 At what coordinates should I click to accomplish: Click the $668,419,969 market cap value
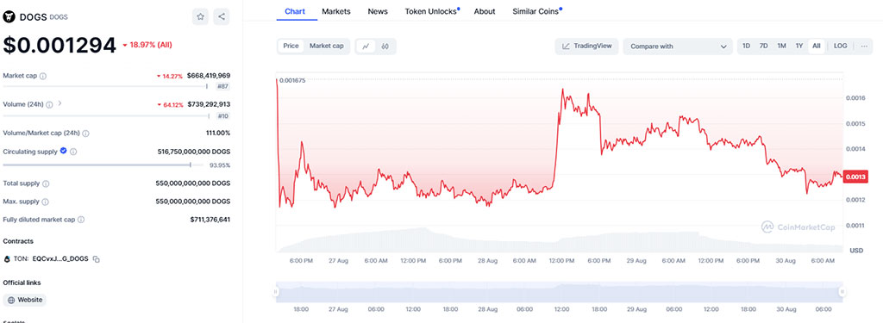209,76
